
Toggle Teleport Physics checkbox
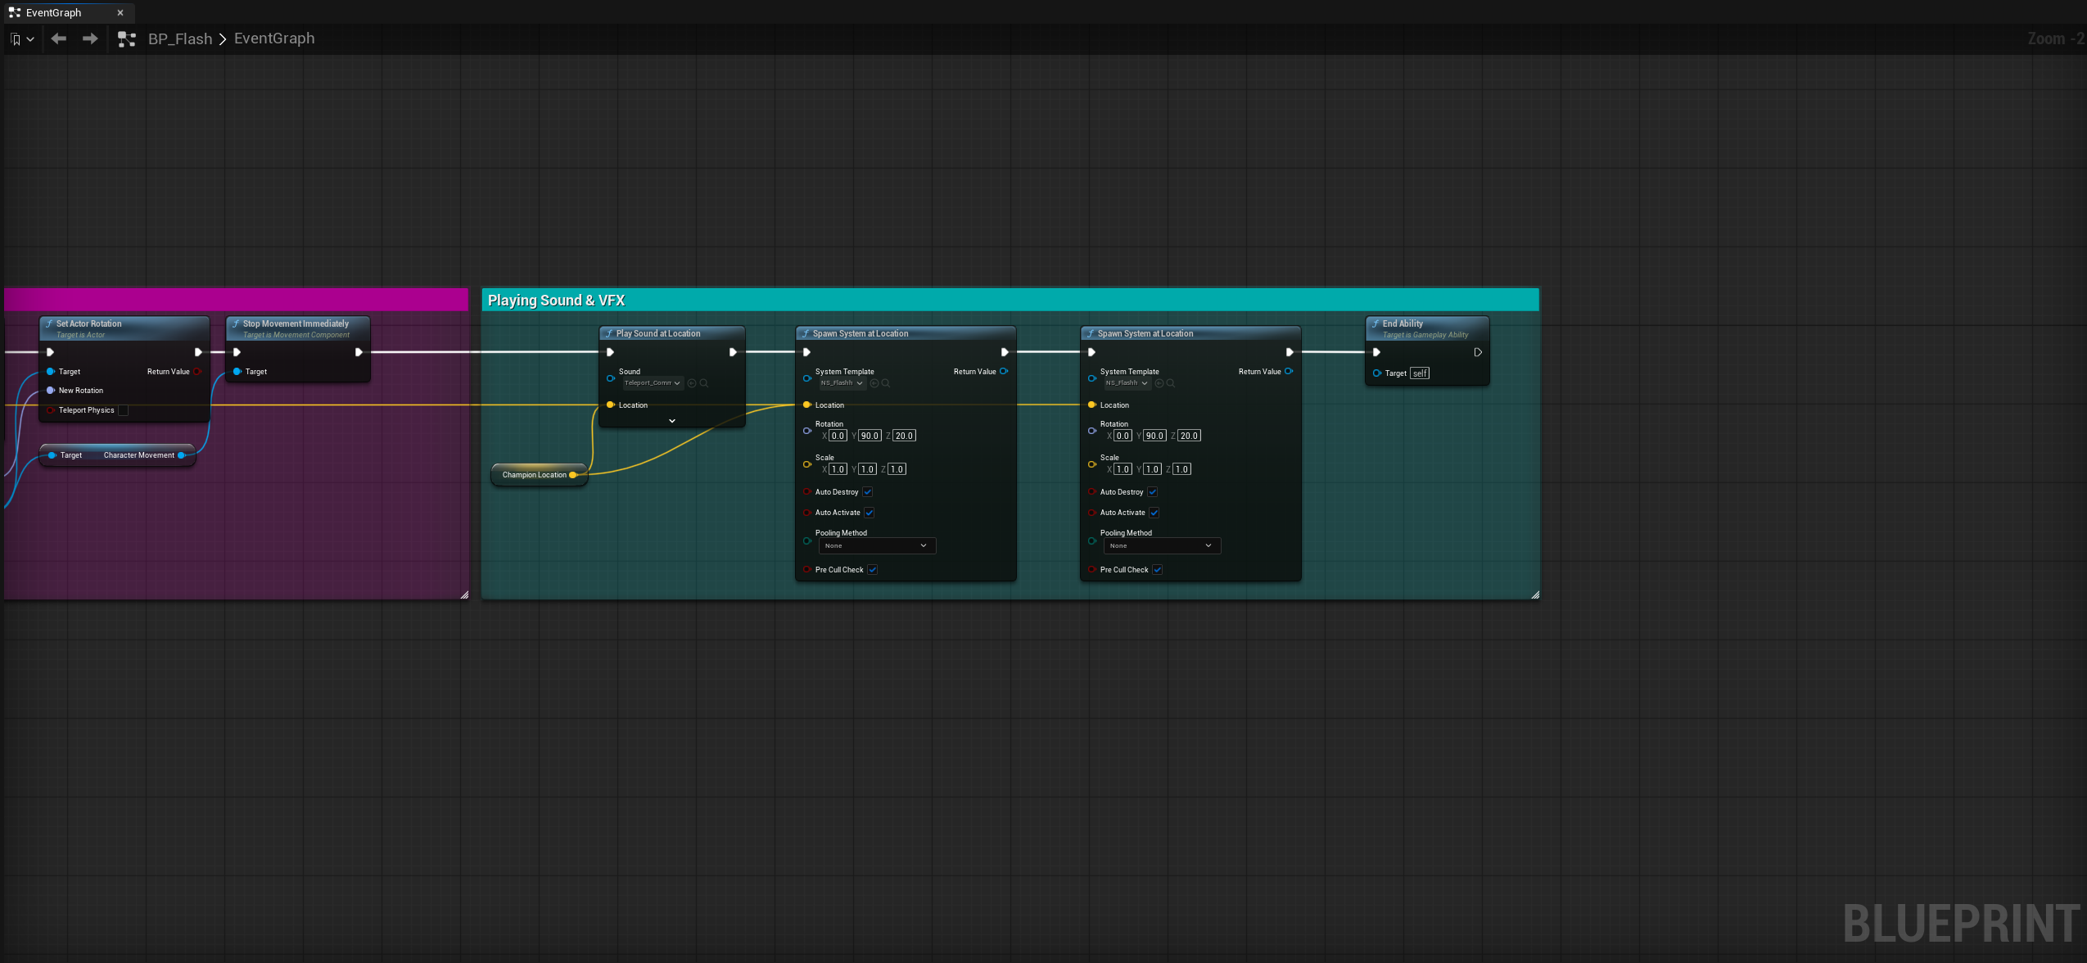[124, 410]
